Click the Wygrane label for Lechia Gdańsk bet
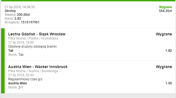The height and width of the screenshot is (98, 176). (x=164, y=34)
